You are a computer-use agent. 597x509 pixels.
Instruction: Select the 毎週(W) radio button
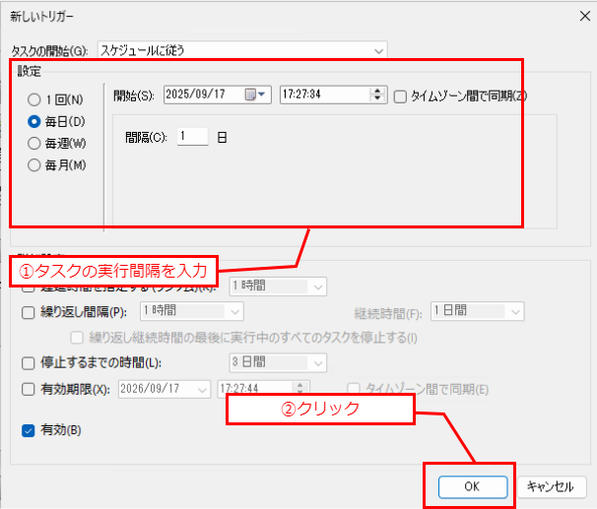pos(34,144)
